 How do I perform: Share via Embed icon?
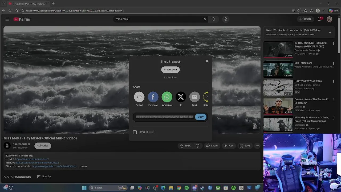point(139,97)
